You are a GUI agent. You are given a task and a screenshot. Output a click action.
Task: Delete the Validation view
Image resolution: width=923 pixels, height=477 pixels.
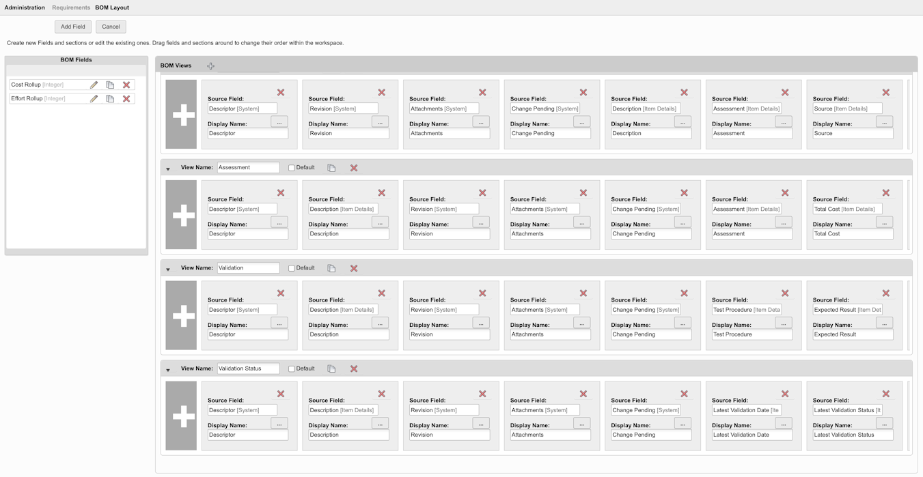pos(354,268)
